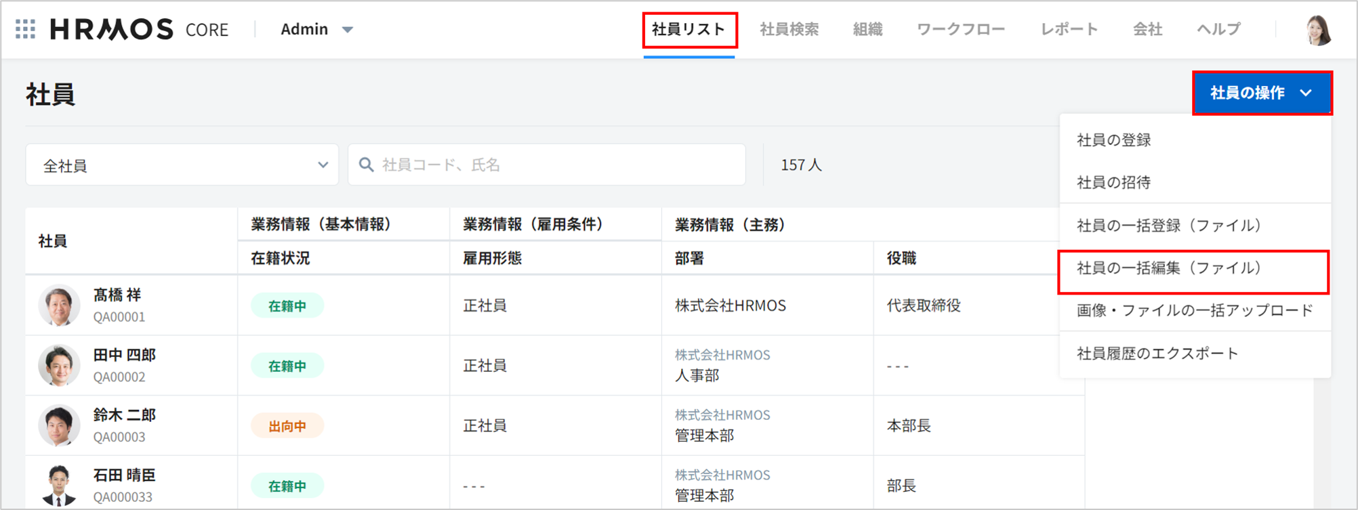Go to the レポート tab
Screen dimensions: 1358x510
[1069, 29]
